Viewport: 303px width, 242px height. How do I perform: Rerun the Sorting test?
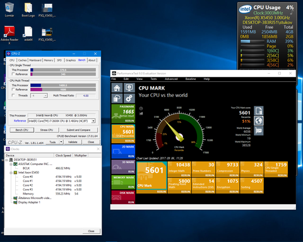click(x=258, y=192)
